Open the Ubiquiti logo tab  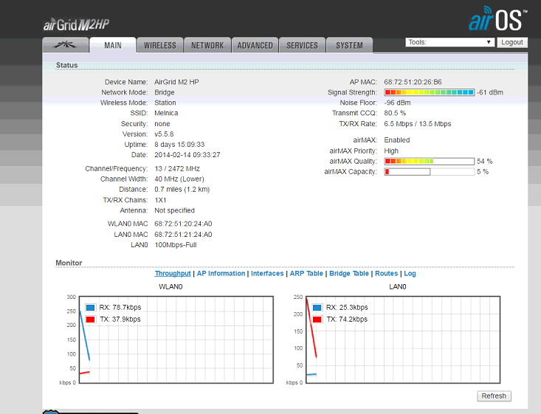pyautogui.click(x=66, y=45)
